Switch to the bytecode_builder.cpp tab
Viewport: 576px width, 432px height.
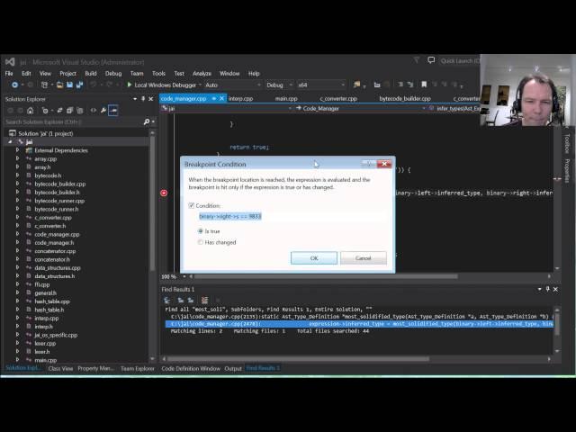pyautogui.click(x=405, y=98)
